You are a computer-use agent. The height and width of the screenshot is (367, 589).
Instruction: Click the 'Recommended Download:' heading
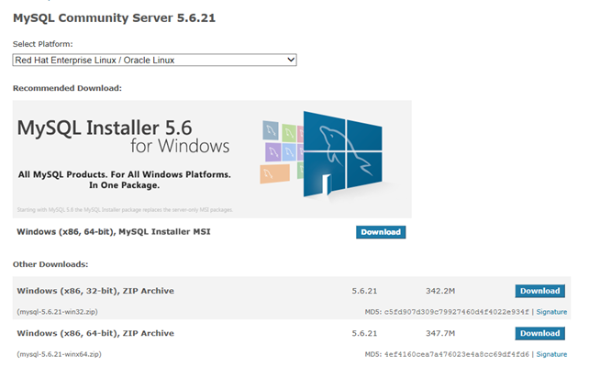point(67,88)
